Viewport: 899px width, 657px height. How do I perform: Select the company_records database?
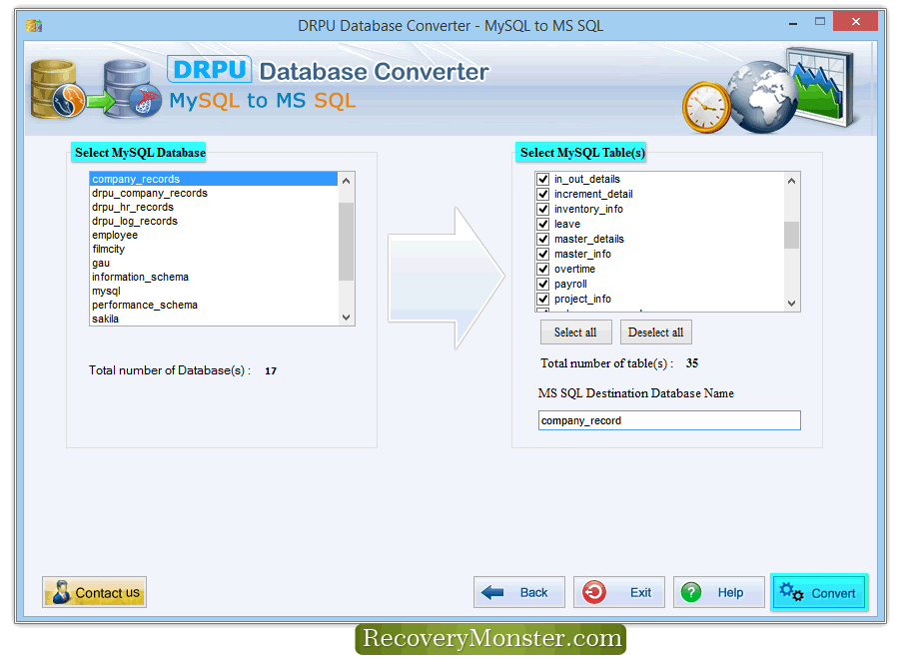click(x=214, y=179)
